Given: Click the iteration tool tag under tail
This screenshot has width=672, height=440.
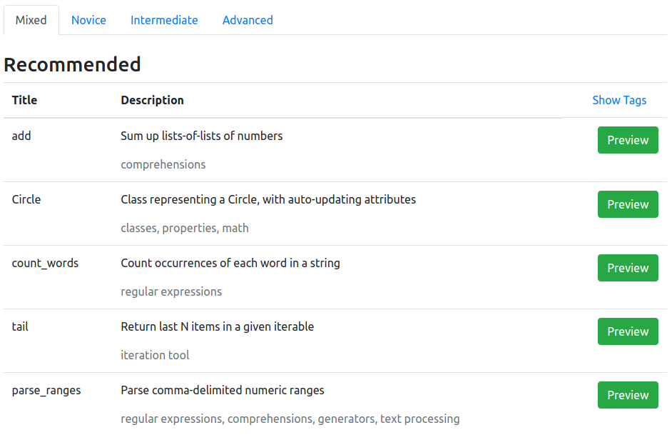Looking at the screenshot, I should coord(154,355).
